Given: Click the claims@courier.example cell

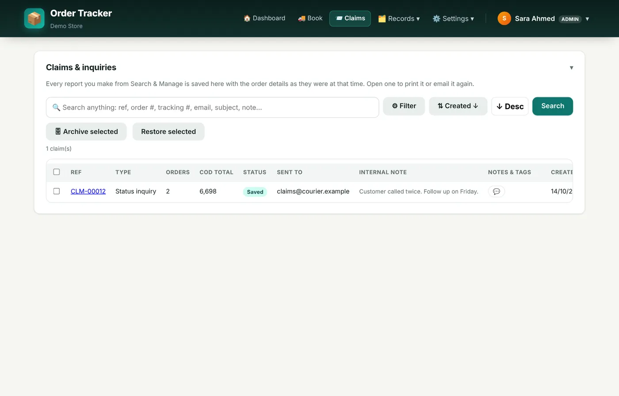Looking at the screenshot, I should 313,191.
